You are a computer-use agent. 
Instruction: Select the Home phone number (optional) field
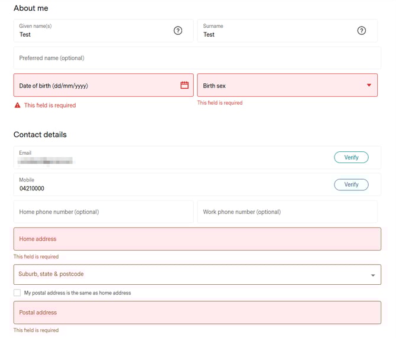tap(103, 212)
